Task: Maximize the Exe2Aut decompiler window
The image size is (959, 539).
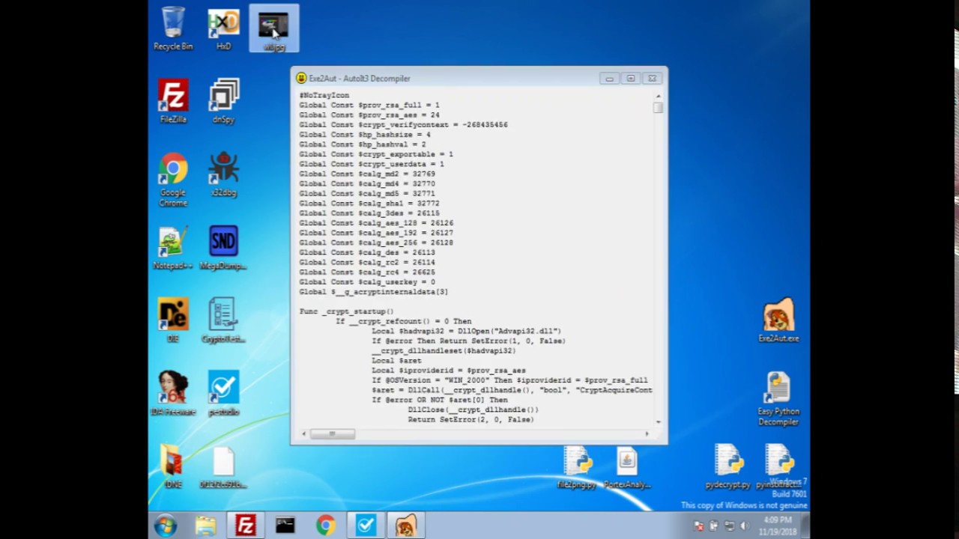Action: pyautogui.click(x=631, y=78)
